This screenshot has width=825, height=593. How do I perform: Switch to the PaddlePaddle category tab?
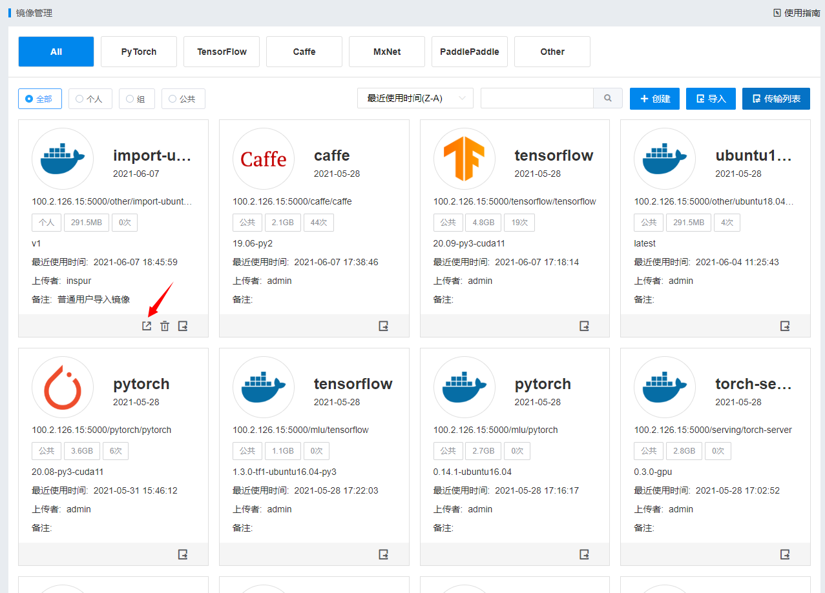[x=470, y=52]
